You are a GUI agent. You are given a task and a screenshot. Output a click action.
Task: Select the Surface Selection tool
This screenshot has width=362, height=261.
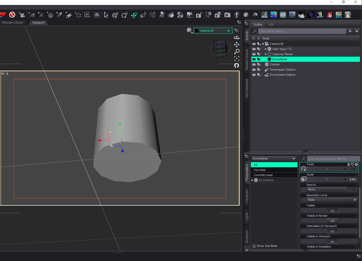[171, 15]
